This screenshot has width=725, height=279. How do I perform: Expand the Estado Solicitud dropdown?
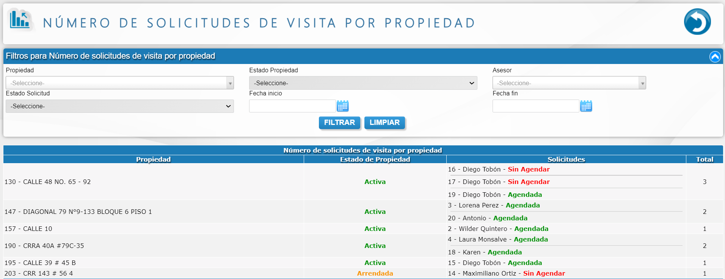(x=119, y=106)
